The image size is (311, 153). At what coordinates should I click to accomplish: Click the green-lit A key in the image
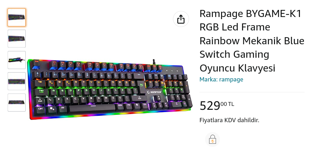click(53, 91)
